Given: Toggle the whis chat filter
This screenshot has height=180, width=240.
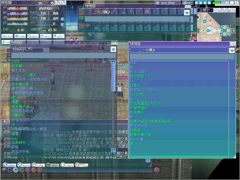Looking at the screenshot, I should point(53,165).
